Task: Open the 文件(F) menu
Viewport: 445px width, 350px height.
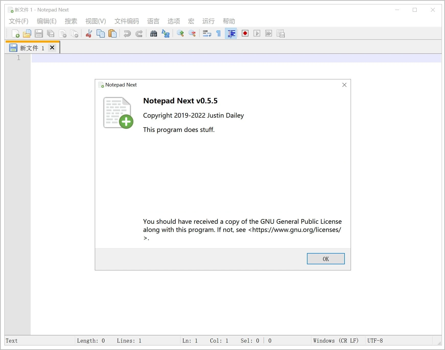Action: pyautogui.click(x=18, y=21)
